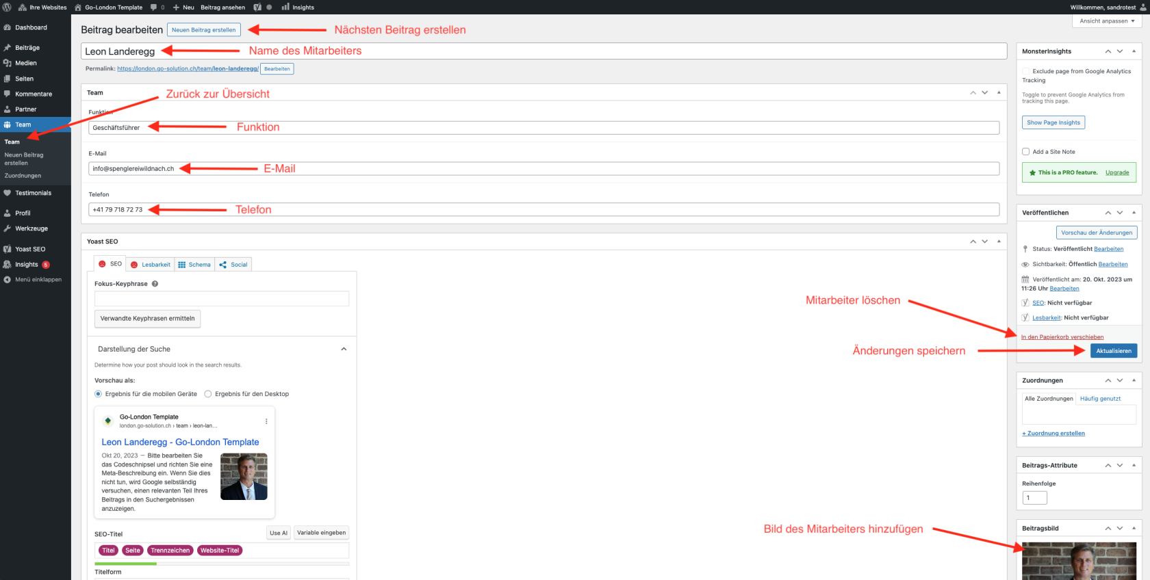Click the Team sidebar menu icon
Image resolution: width=1150 pixels, height=580 pixels.
(7, 124)
